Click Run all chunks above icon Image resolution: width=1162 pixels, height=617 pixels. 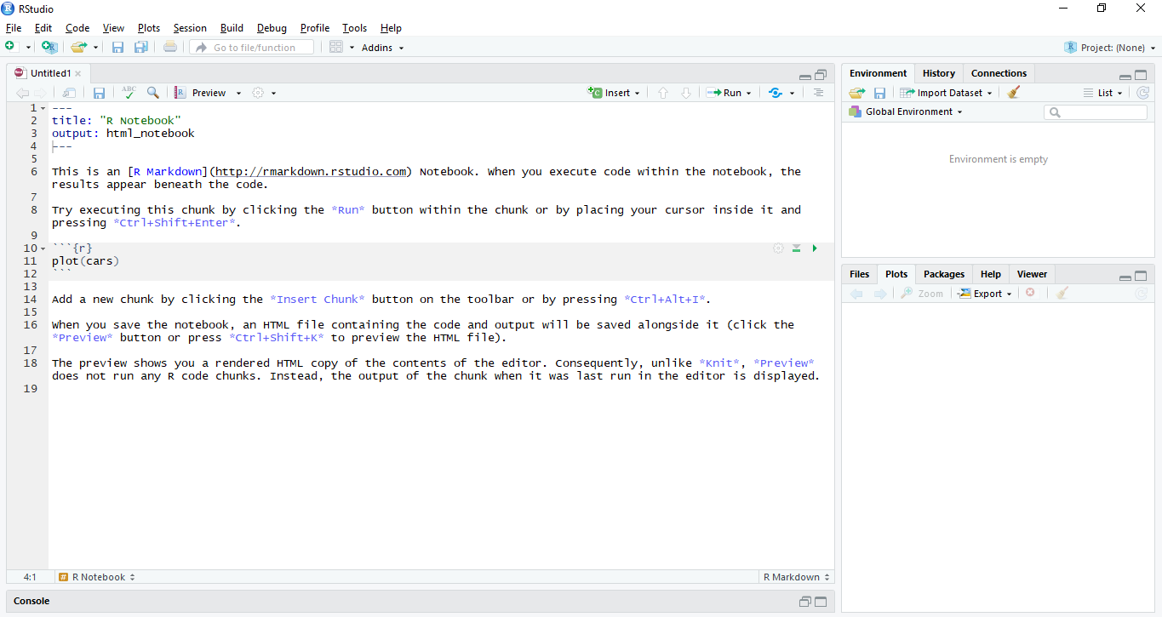(x=796, y=249)
